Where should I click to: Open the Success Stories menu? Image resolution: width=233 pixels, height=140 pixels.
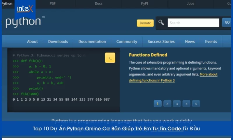(161, 41)
